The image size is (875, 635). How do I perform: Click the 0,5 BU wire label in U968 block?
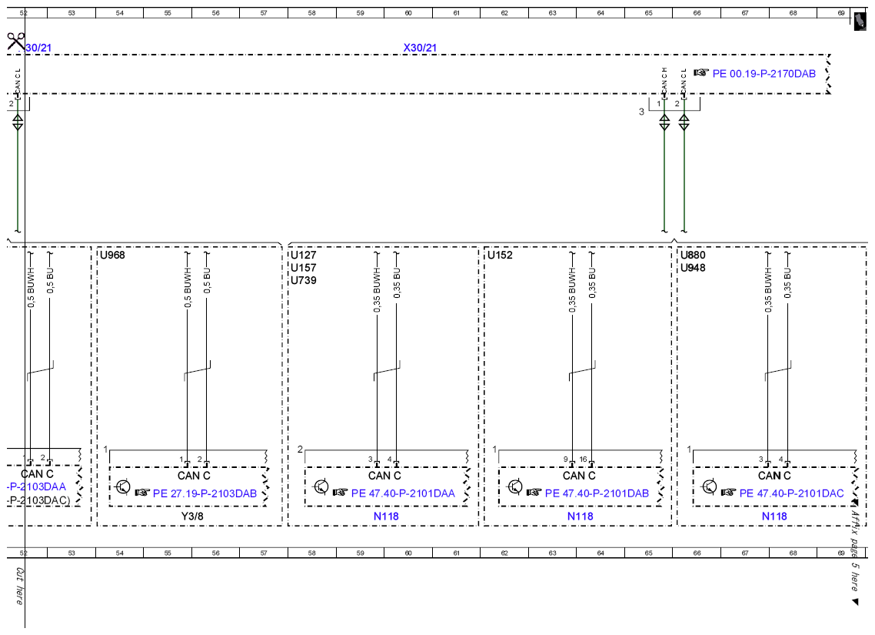coord(207,280)
